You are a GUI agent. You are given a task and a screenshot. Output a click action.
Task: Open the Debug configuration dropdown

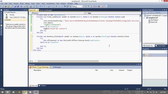pos(82,7)
